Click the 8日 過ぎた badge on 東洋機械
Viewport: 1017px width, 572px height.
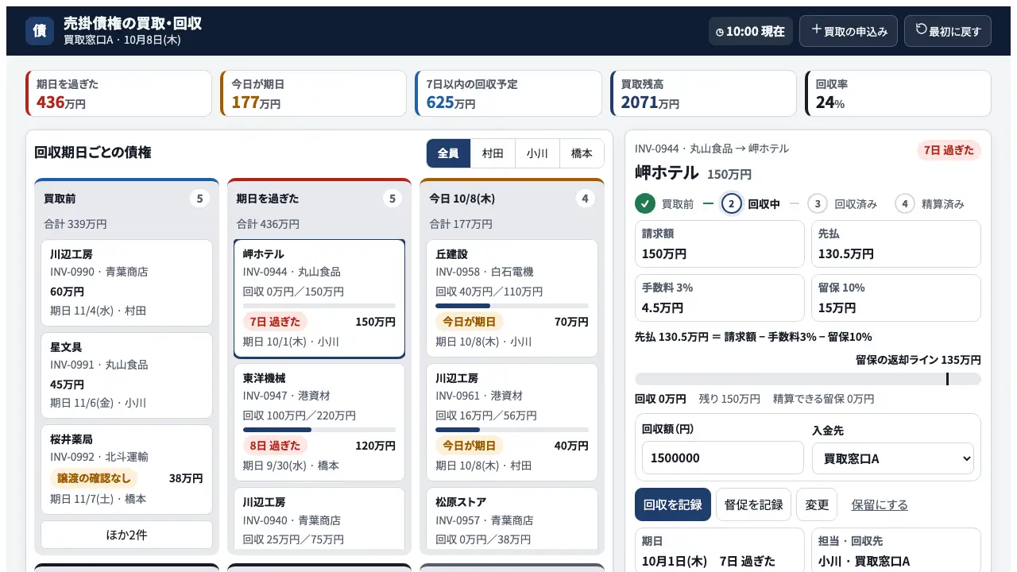point(275,446)
